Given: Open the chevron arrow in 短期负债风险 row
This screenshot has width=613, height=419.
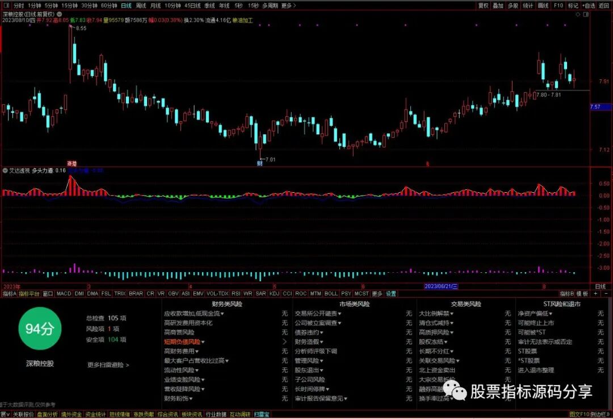Looking at the screenshot, I should pyautogui.click(x=284, y=342).
